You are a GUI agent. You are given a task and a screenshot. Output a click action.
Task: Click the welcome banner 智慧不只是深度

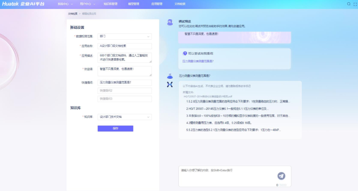click(x=235, y=37)
